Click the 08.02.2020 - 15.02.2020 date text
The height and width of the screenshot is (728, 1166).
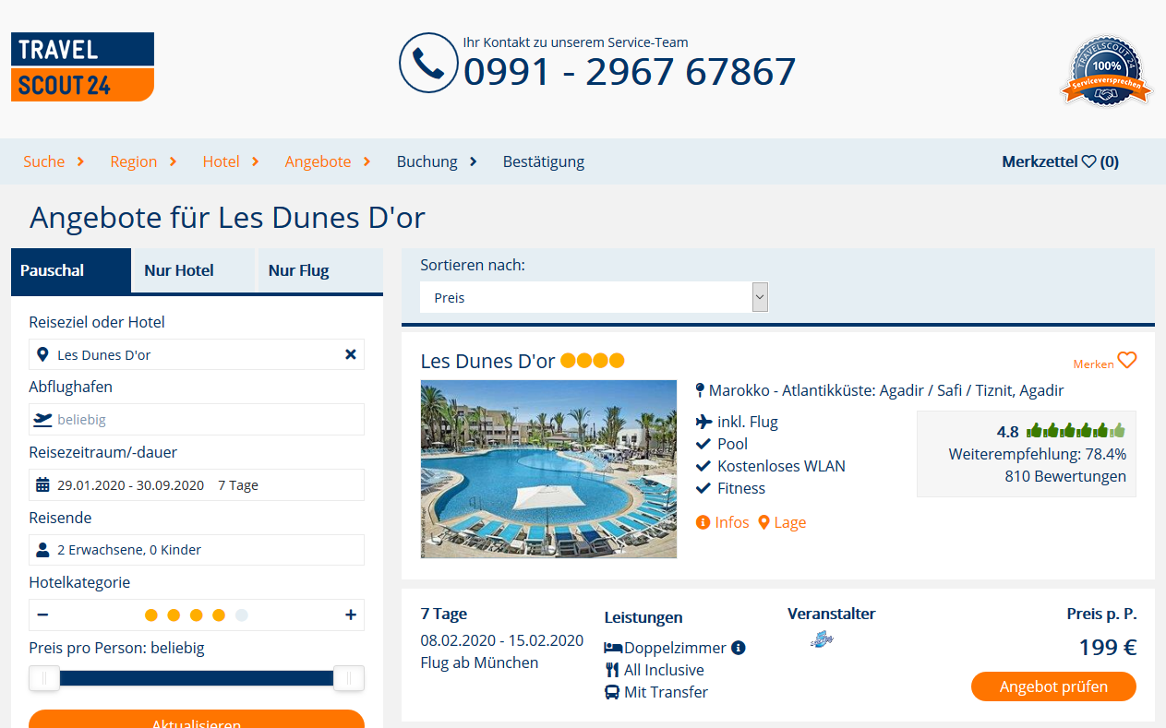(501, 640)
